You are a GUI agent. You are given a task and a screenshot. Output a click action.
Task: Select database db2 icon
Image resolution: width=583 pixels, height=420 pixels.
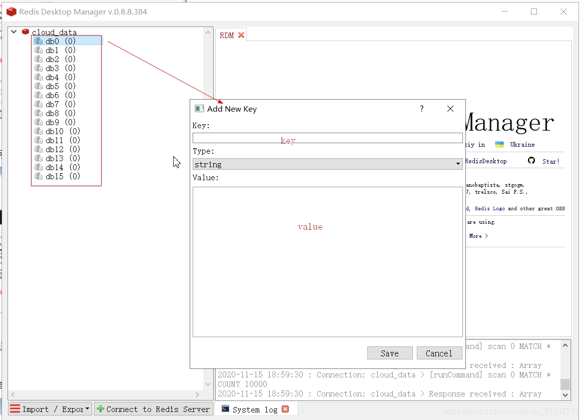click(39, 59)
